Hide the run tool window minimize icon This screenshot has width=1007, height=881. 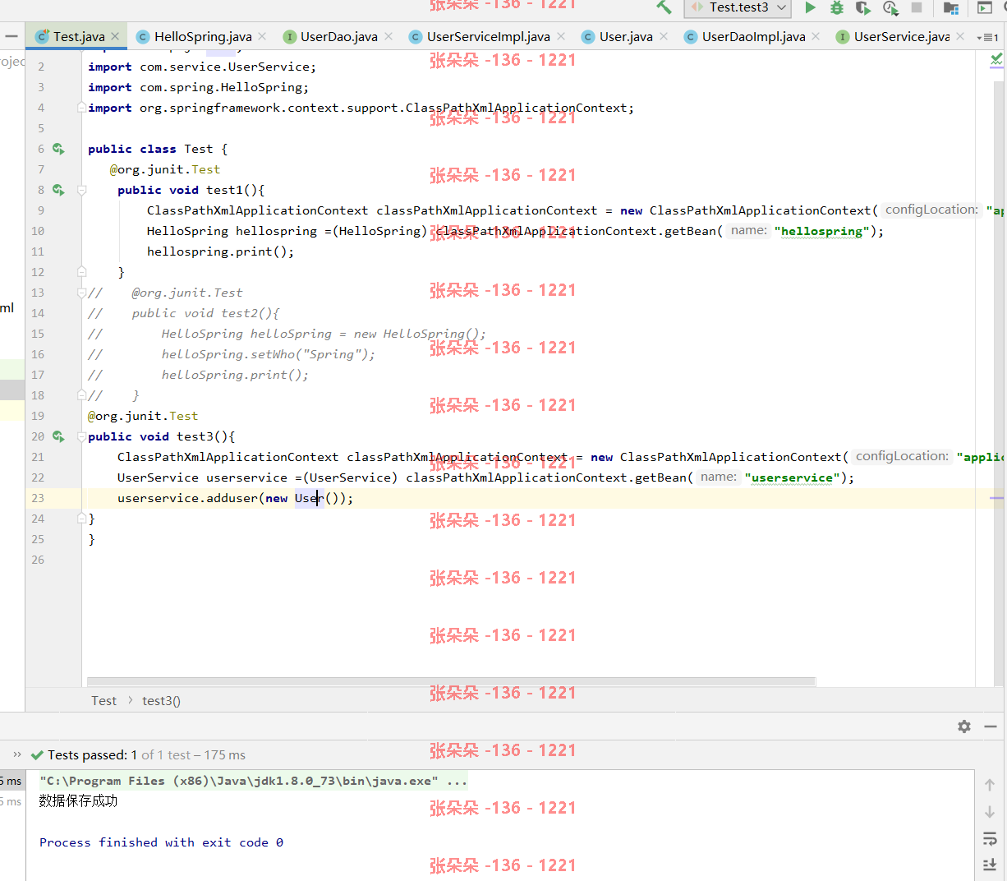pyautogui.click(x=991, y=726)
